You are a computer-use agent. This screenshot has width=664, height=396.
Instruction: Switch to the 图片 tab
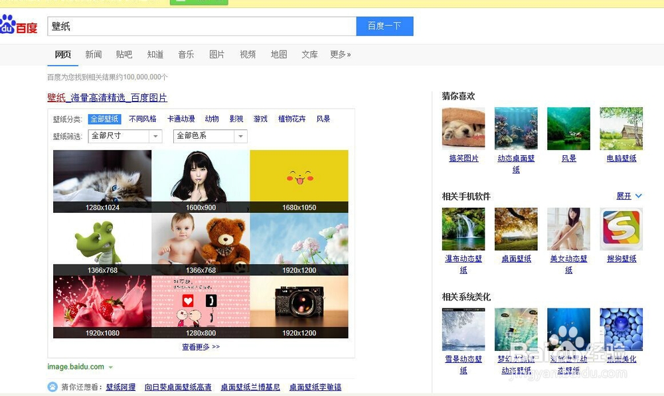[217, 55]
